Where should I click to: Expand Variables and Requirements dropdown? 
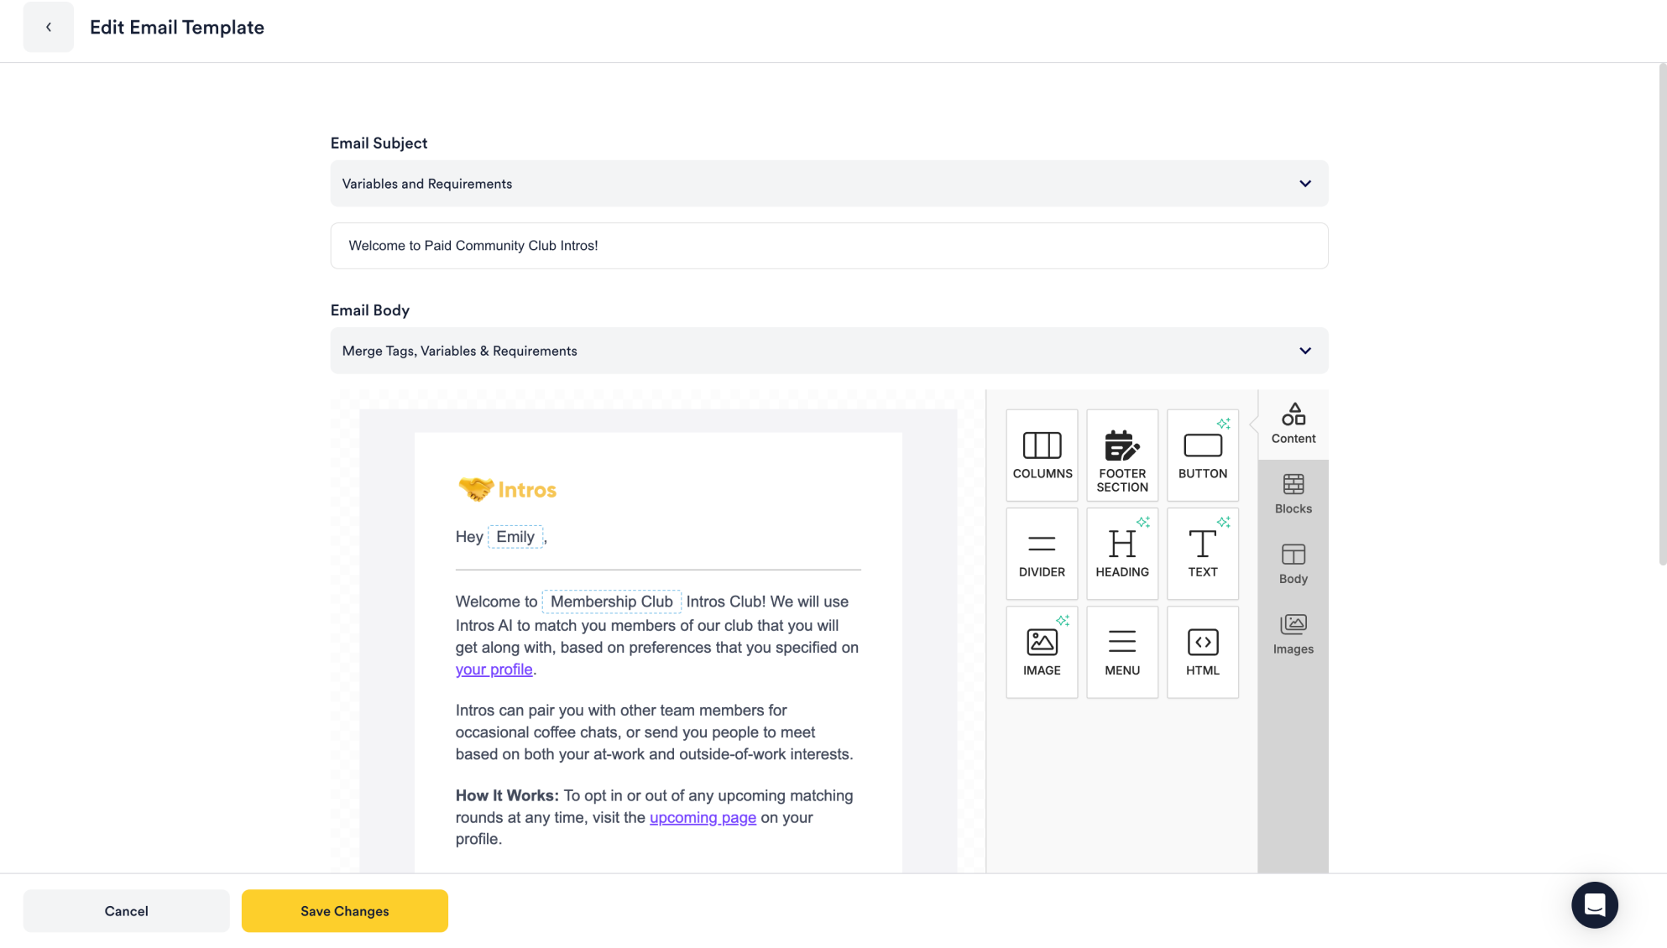pyautogui.click(x=828, y=184)
